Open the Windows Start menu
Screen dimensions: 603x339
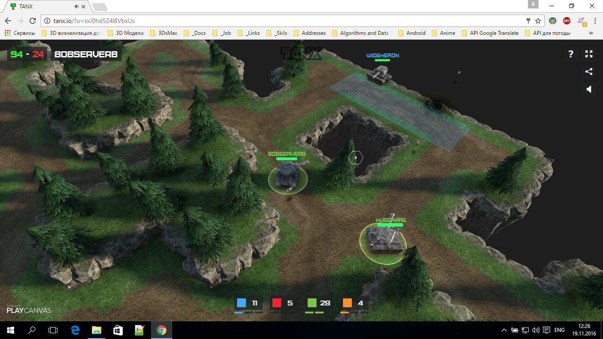pos(11,330)
